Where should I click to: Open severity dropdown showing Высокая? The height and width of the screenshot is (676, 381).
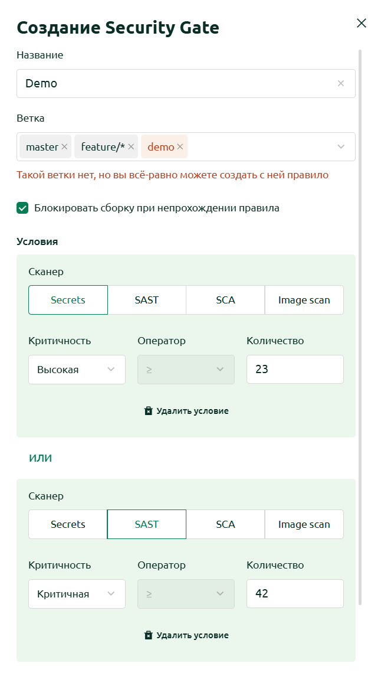point(77,370)
